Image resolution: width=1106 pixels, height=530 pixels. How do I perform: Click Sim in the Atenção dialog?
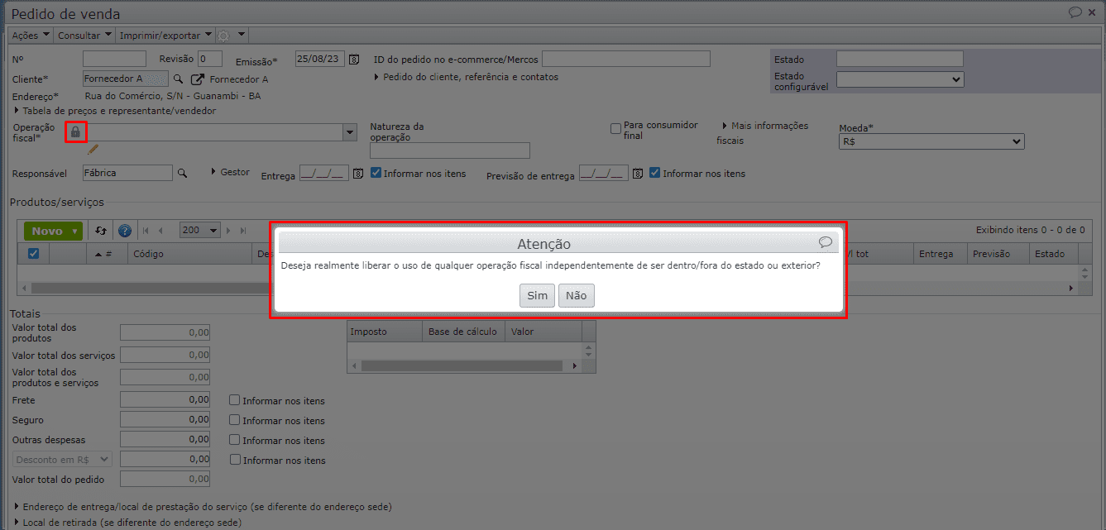pyautogui.click(x=537, y=295)
